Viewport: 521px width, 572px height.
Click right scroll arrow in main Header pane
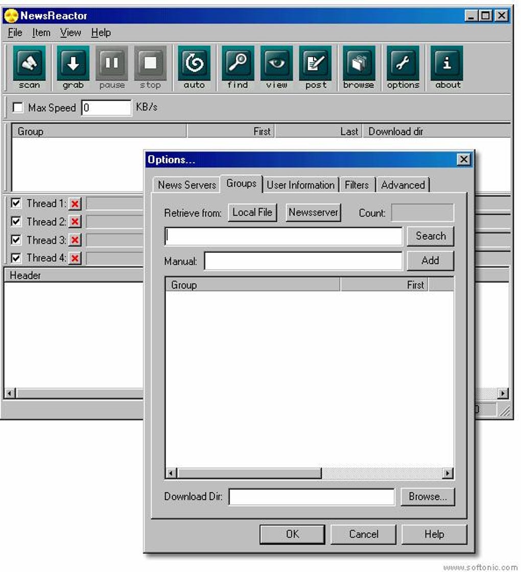point(503,393)
